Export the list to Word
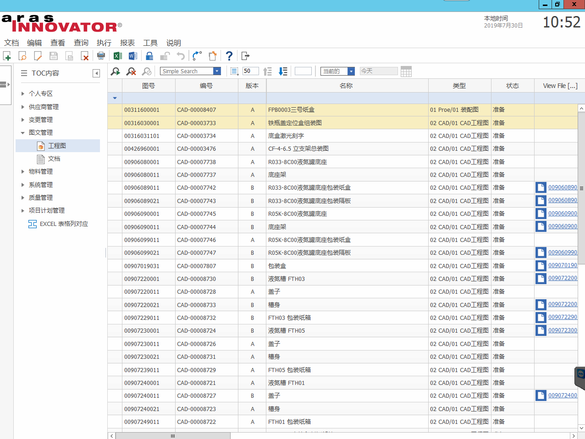Image resolution: width=585 pixels, height=439 pixels. coord(133,56)
